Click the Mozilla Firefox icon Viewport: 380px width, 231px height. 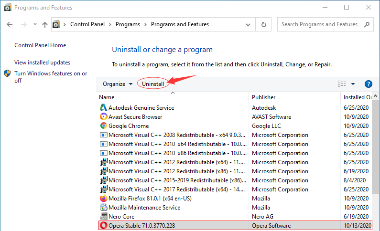click(103, 199)
